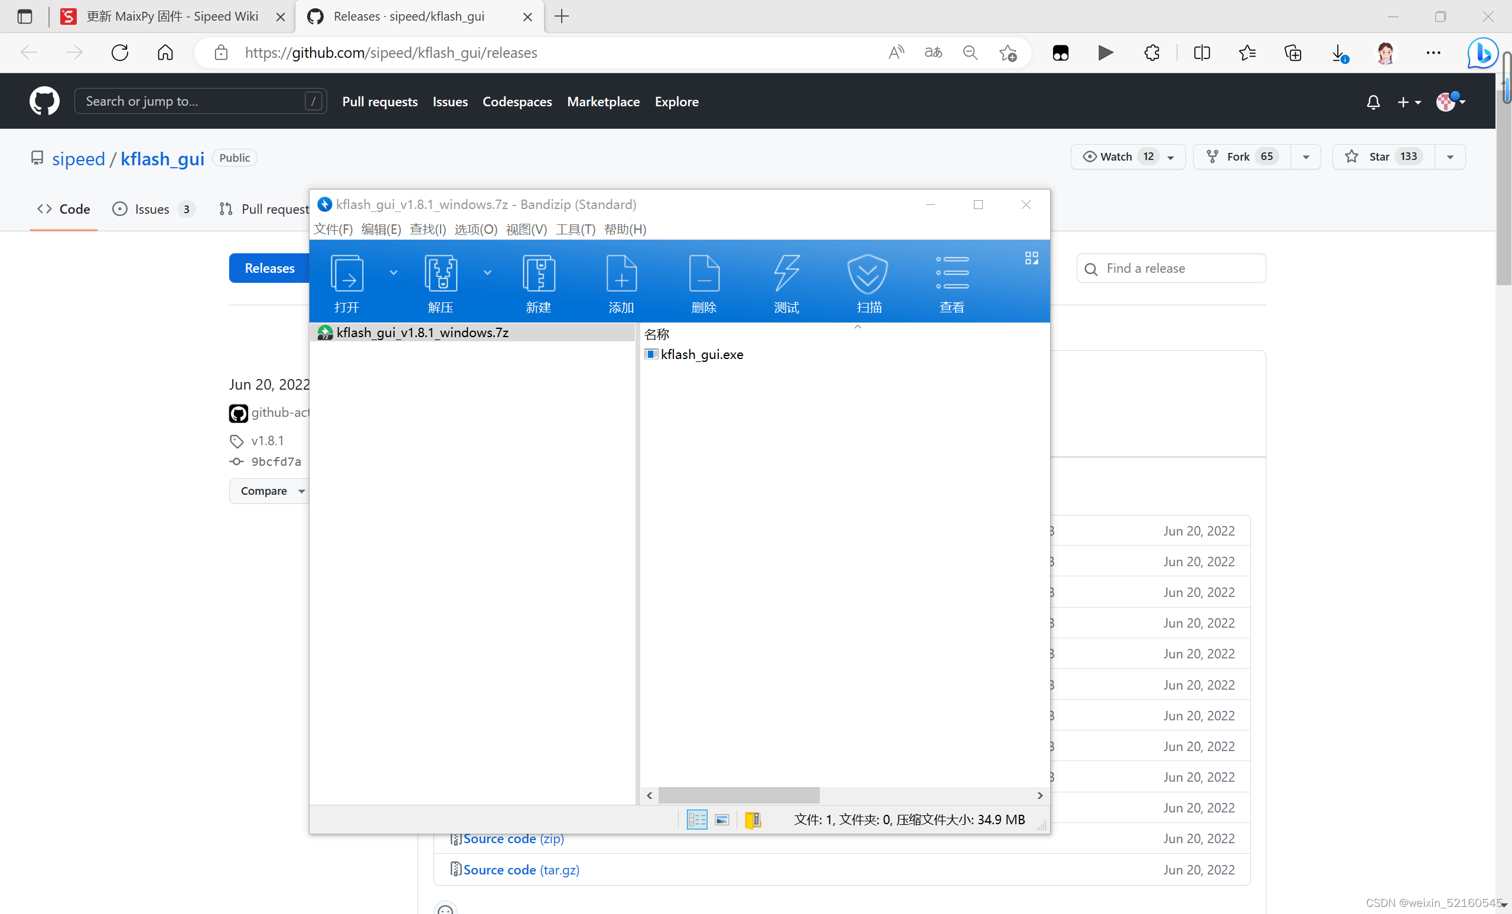This screenshot has width=1512, height=914.
Task: Click the Bandizip Extract (解压) toolbar icon
Action: [441, 274]
